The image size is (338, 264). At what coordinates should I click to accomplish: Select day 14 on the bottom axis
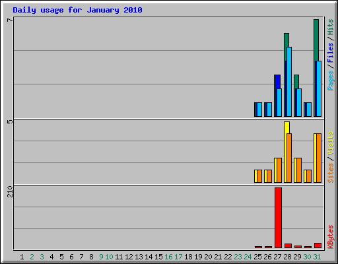tap(149, 257)
